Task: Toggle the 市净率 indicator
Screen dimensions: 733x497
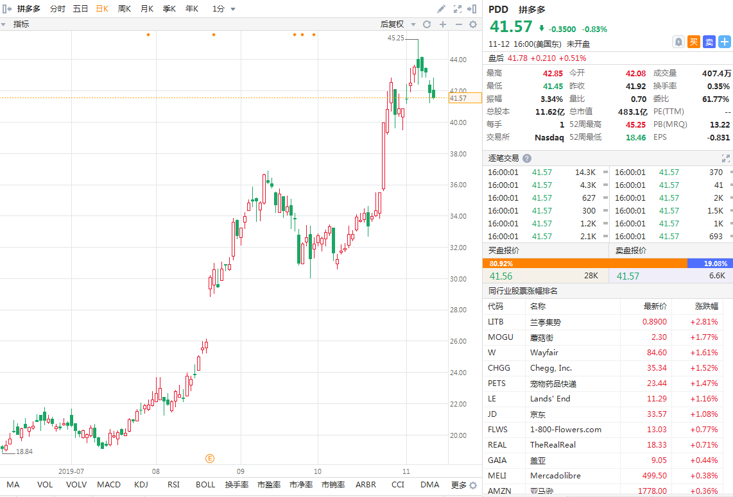Action: click(301, 485)
